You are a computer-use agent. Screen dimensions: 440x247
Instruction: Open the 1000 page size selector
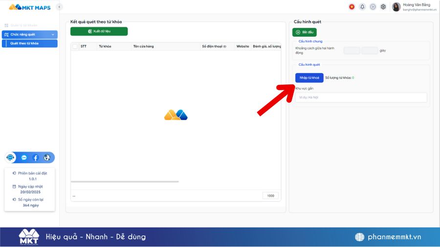pyautogui.click(x=270, y=196)
